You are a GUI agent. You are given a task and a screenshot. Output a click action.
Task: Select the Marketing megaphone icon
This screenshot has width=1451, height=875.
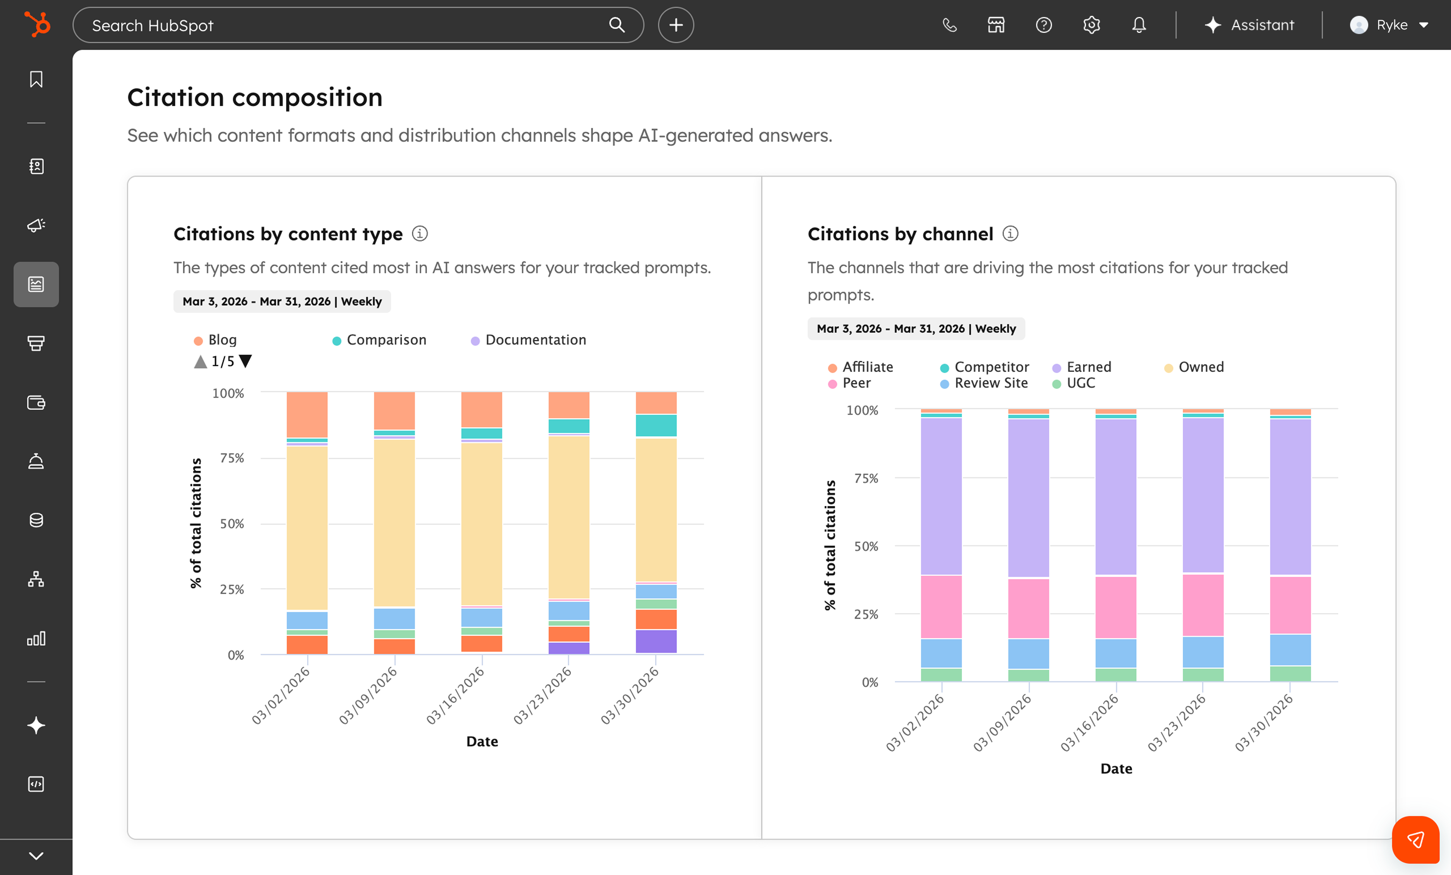coord(36,226)
